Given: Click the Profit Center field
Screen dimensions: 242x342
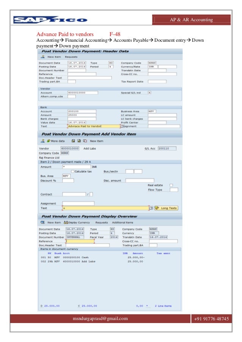Looking at the screenshot, I should [x=157, y=122].
